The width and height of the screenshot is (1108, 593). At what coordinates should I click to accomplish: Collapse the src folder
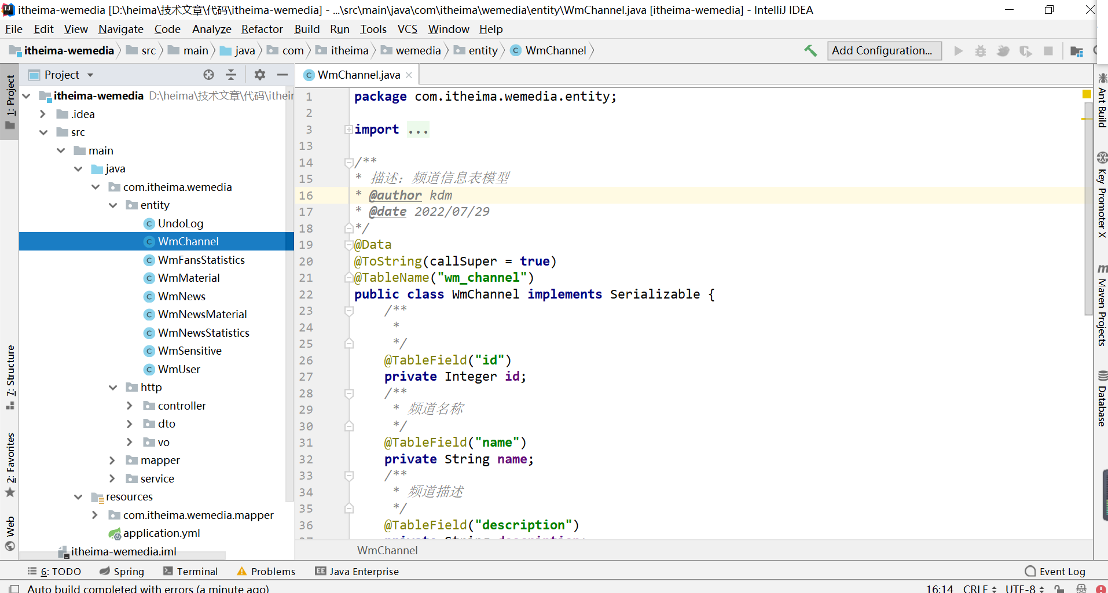[x=43, y=132]
